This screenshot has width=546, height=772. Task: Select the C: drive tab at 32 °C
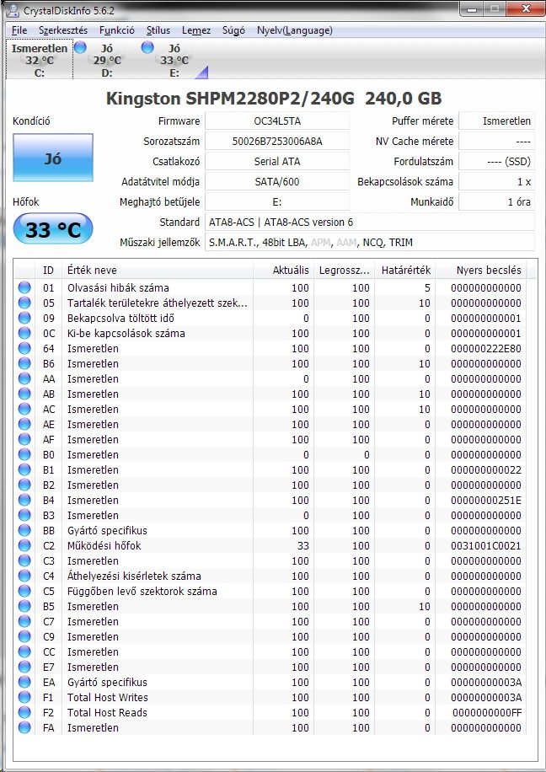40,60
